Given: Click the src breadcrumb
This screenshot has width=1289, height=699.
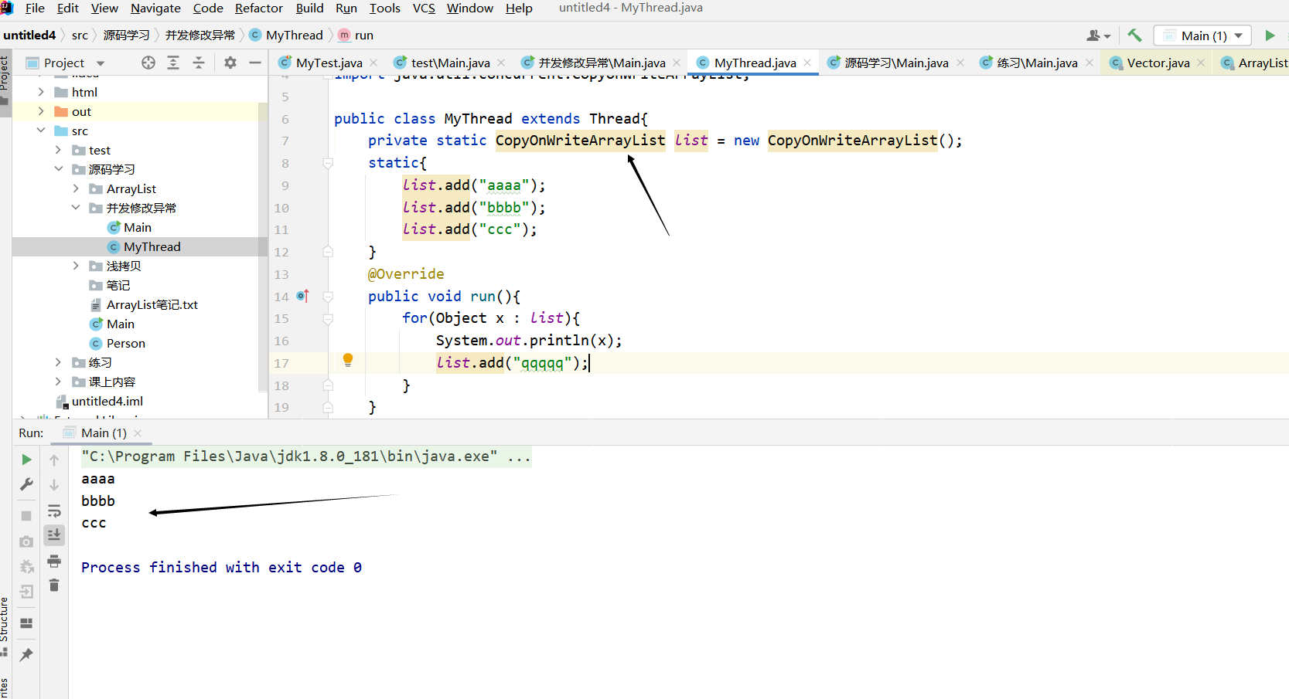Looking at the screenshot, I should pyautogui.click(x=80, y=36).
